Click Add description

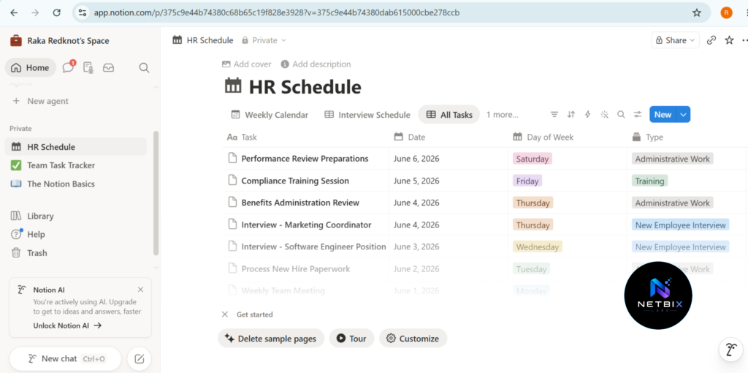coord(316,64)
